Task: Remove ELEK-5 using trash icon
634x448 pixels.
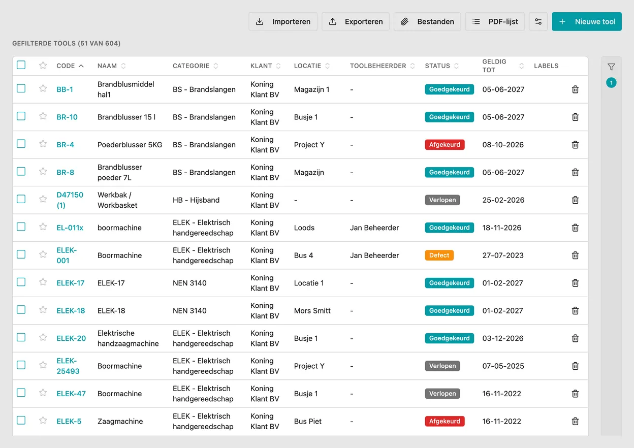Action: pos(575,421)
